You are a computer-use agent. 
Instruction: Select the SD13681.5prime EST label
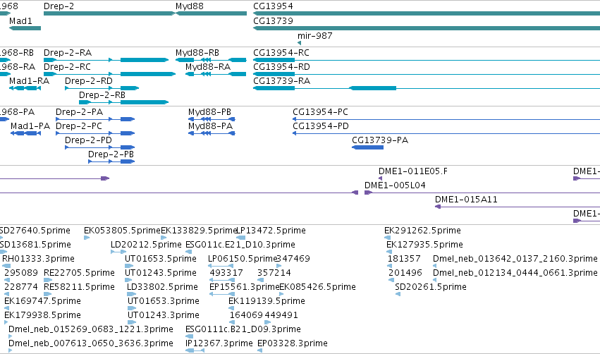[35, 245]
